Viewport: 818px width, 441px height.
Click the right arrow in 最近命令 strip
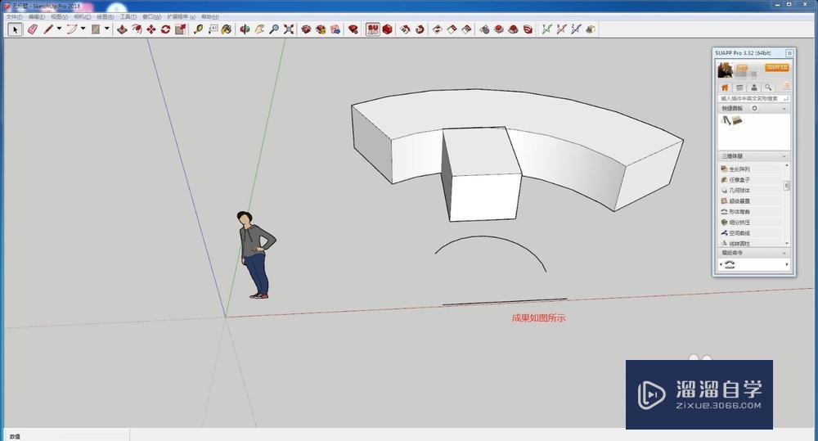[787, 264]
